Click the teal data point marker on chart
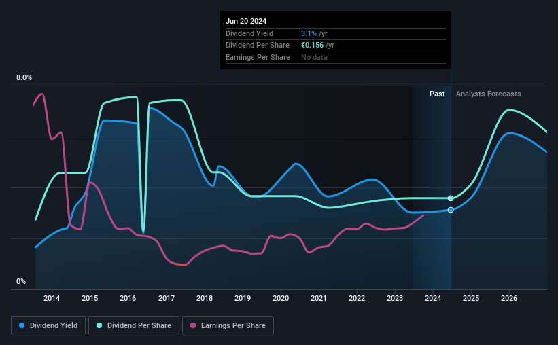This screenshot has height=345, width=558. pyautogui.click(x=451, y=198)
